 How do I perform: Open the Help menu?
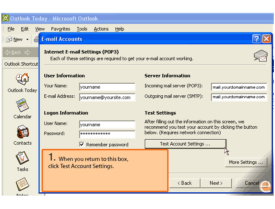pyautogui.click(x=120, y=29)
